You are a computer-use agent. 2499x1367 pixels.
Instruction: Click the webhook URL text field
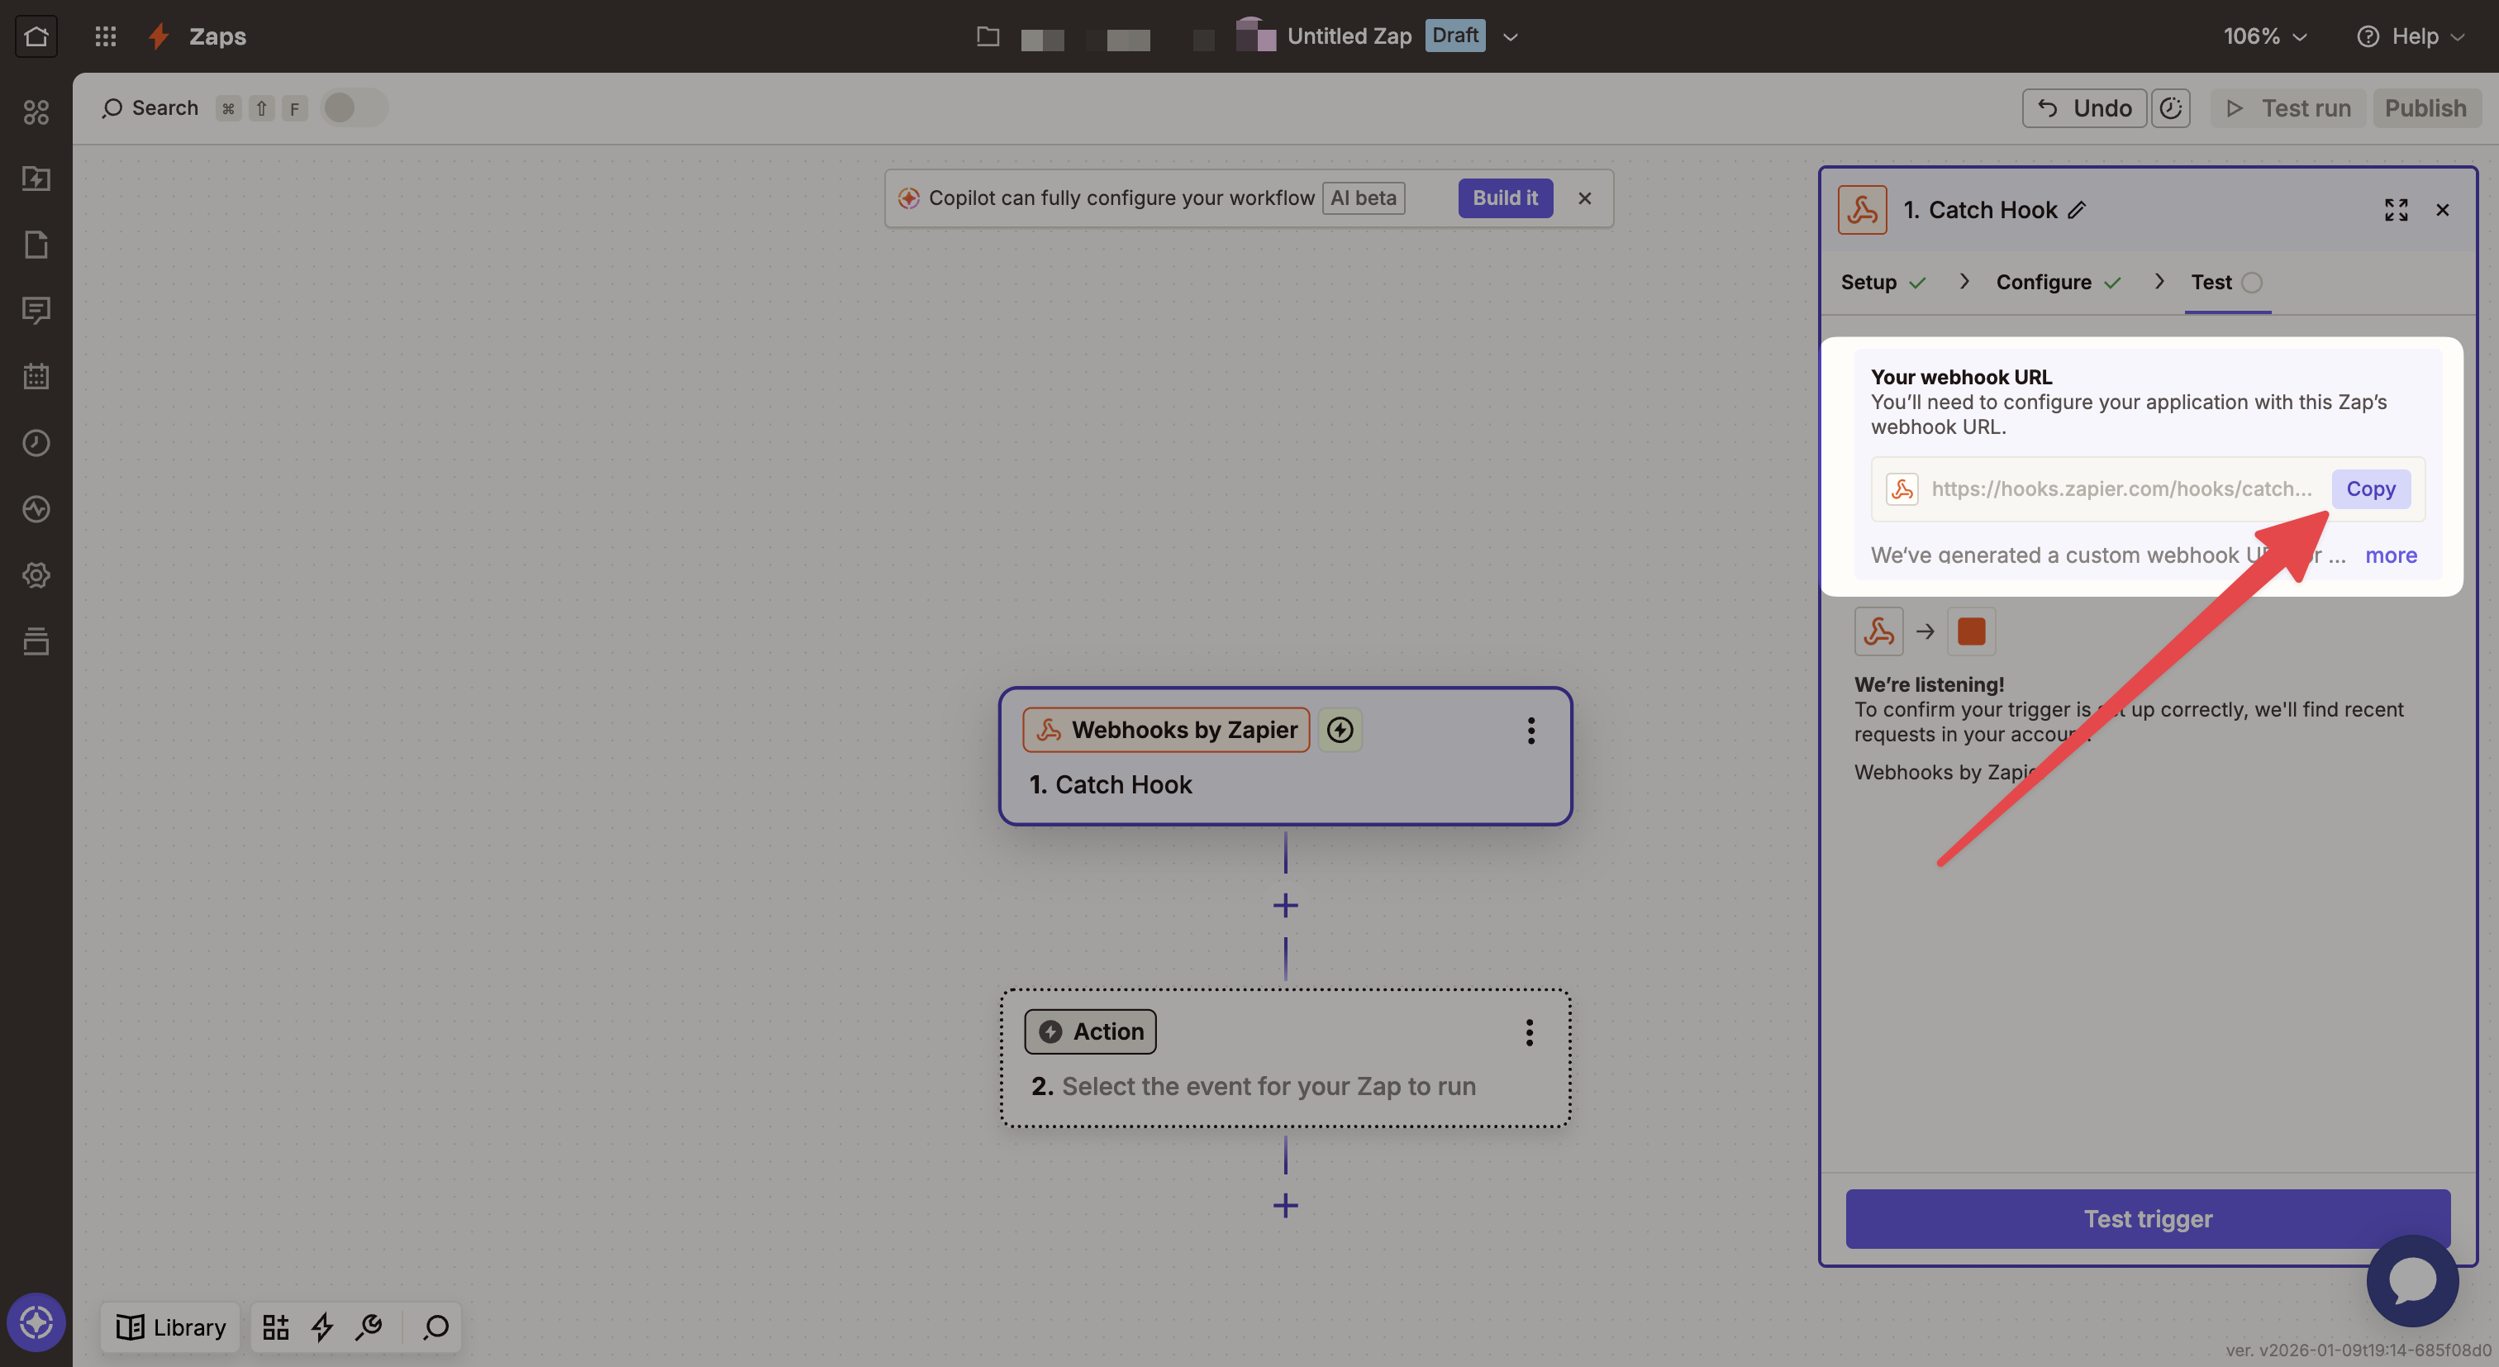tap(2121, 489)
